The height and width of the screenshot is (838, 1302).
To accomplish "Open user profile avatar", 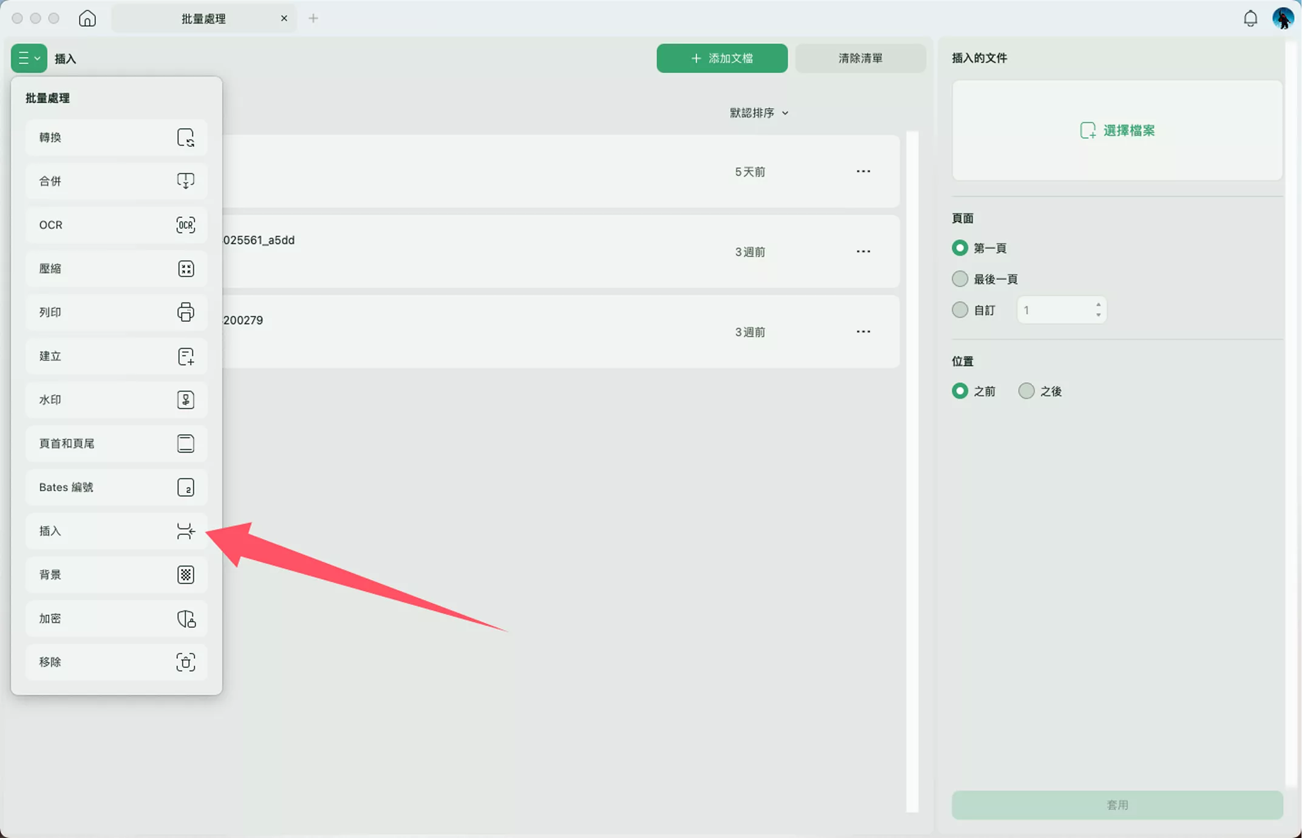I will pyautogui.click(x=1283, y=18).
